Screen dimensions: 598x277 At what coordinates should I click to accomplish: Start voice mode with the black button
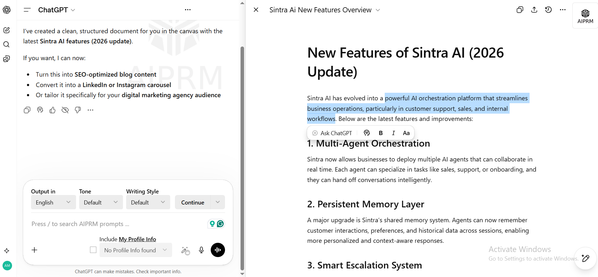coord(218,250)
